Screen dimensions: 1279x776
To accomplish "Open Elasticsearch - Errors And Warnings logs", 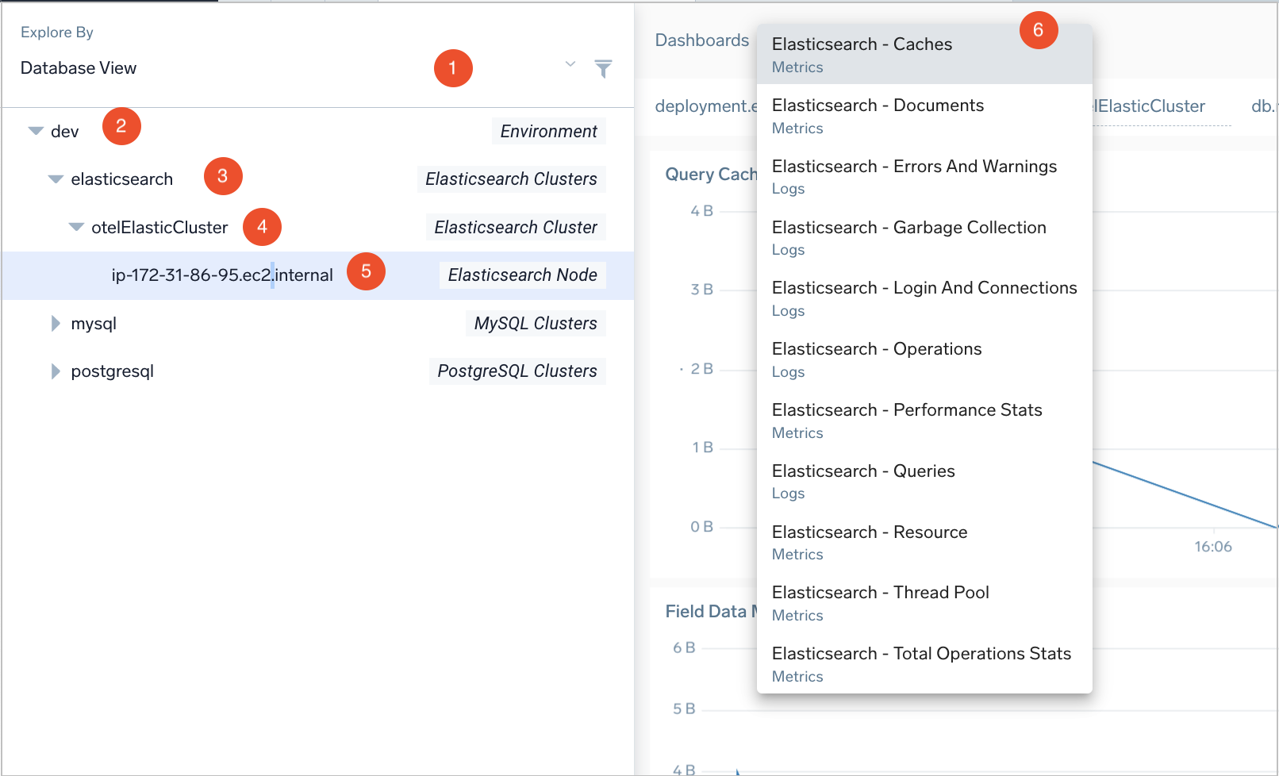I will (914, 176).
